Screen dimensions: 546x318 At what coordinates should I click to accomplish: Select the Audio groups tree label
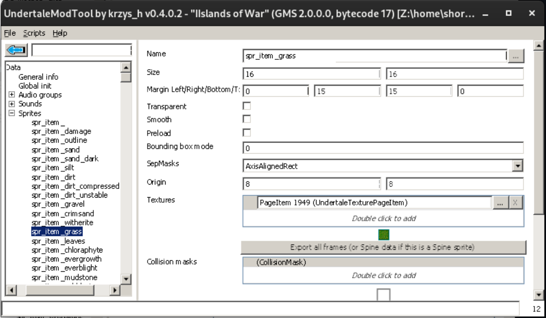point(40,94)
